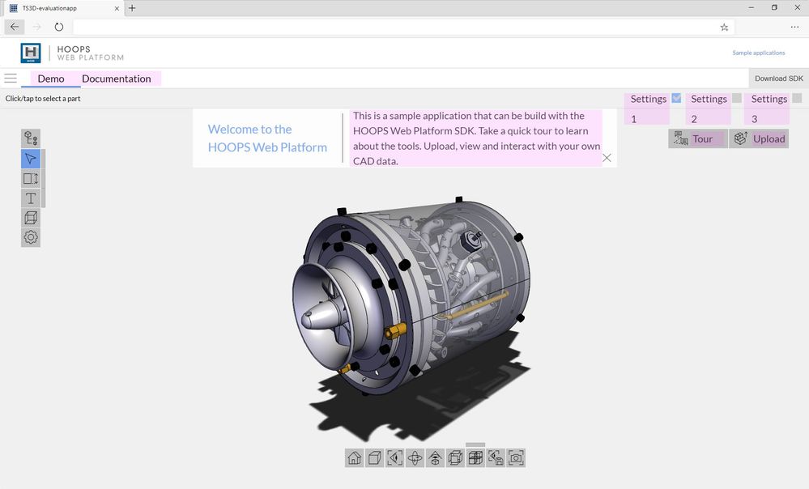Click the Upload button

[759, 138]
